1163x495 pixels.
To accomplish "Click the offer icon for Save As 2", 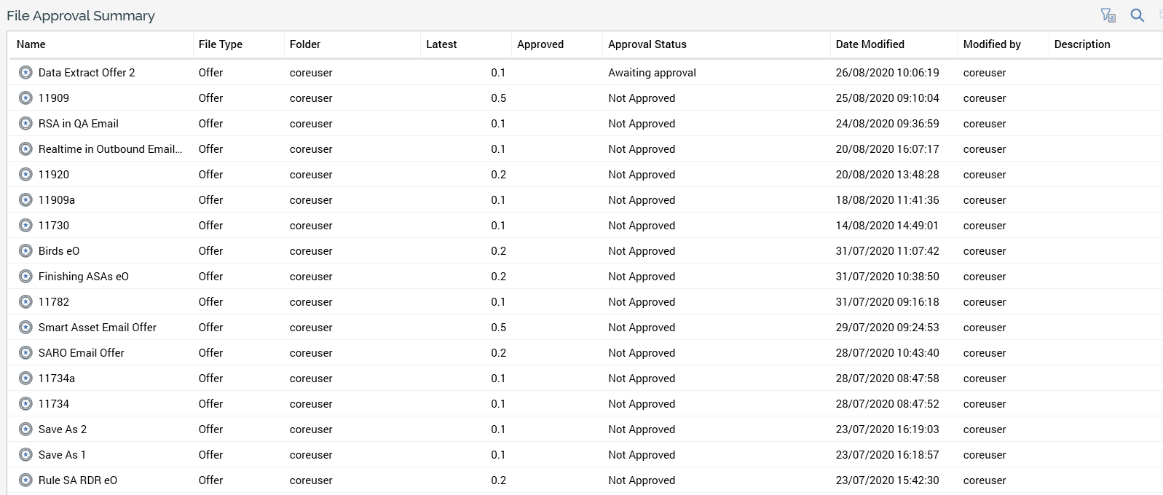I will tap(25, 429).
